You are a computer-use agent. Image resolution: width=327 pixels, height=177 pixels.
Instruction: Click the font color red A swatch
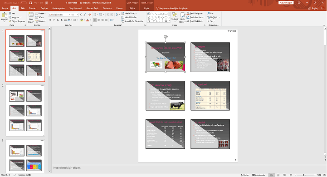point(88,20)
